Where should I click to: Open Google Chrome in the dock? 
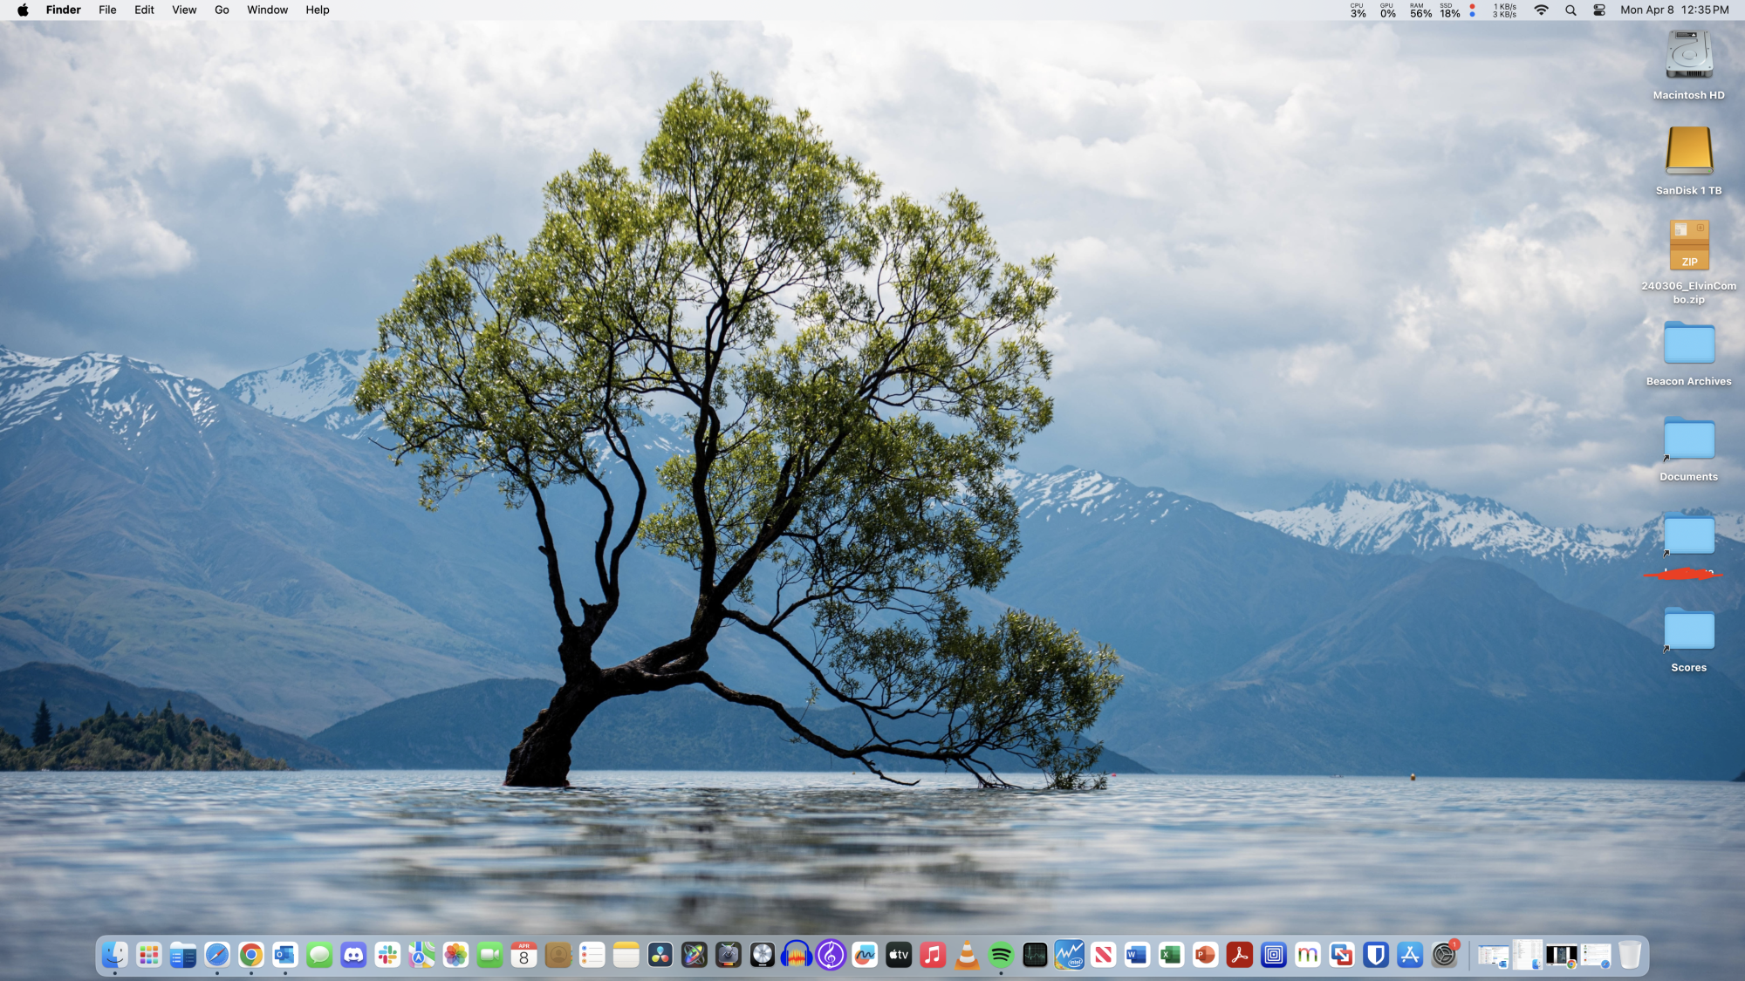pyautogui.click(x=251, y=956)
